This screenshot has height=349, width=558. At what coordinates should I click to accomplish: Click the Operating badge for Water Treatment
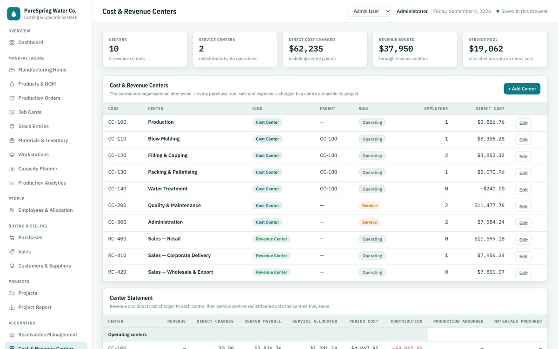coord(372,189)
